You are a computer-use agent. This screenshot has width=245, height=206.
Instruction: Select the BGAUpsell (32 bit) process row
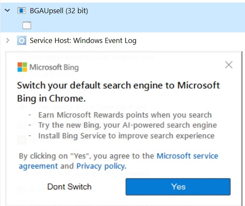pyautogui.click(x=122, y=11)
